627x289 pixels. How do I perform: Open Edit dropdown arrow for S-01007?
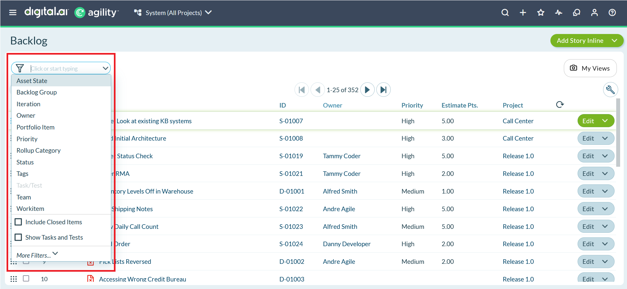605,121
